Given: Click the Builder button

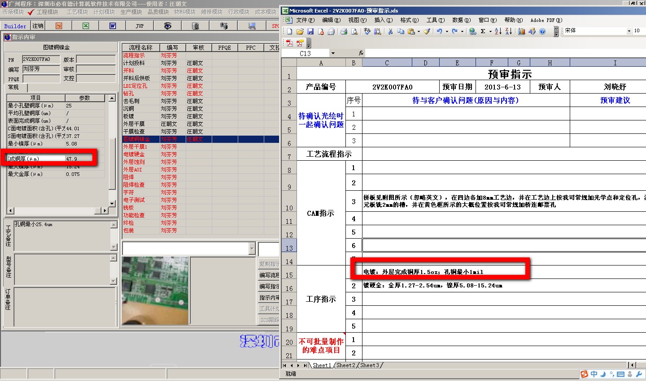Looking at the screenshot, I should [x=15, y=26].
